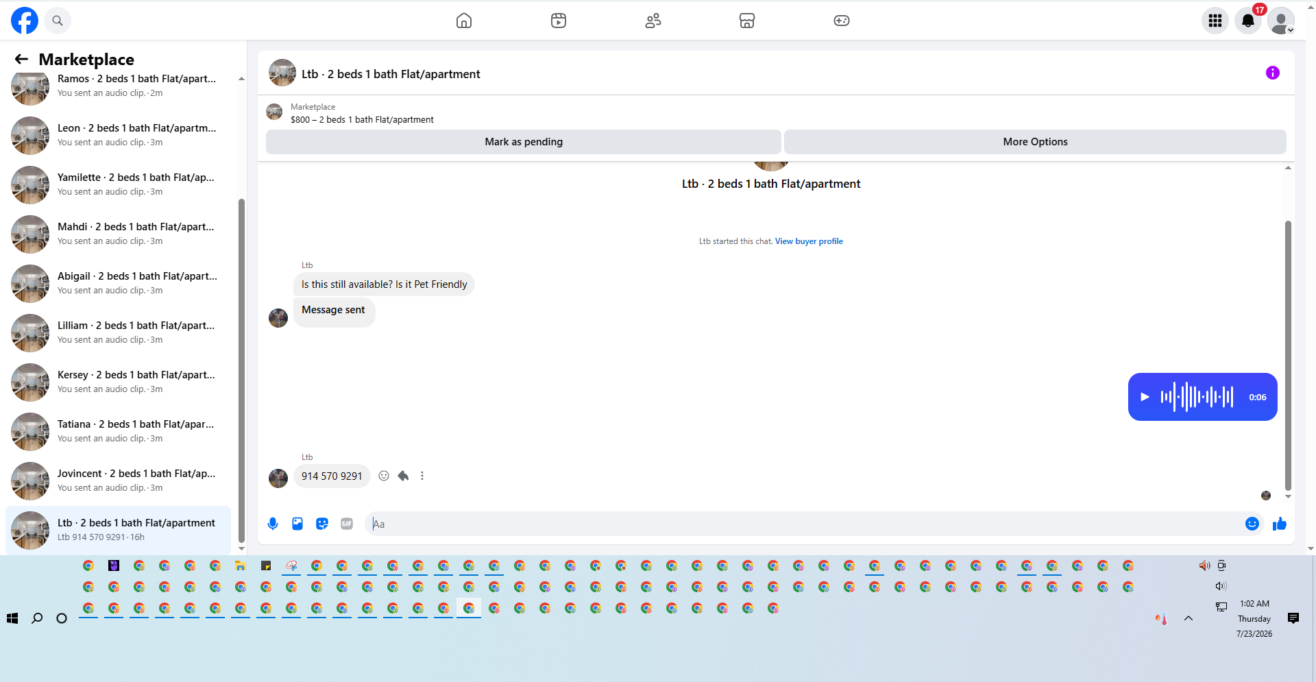Click Ltb's avatar beside the phone message

click(278, 478)
